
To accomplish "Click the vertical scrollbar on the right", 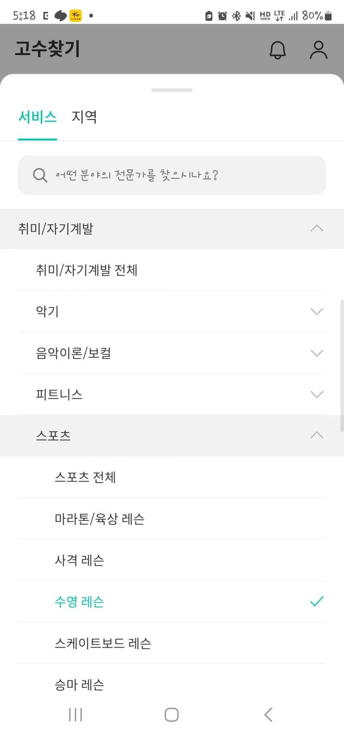I will tap(342, 365).
